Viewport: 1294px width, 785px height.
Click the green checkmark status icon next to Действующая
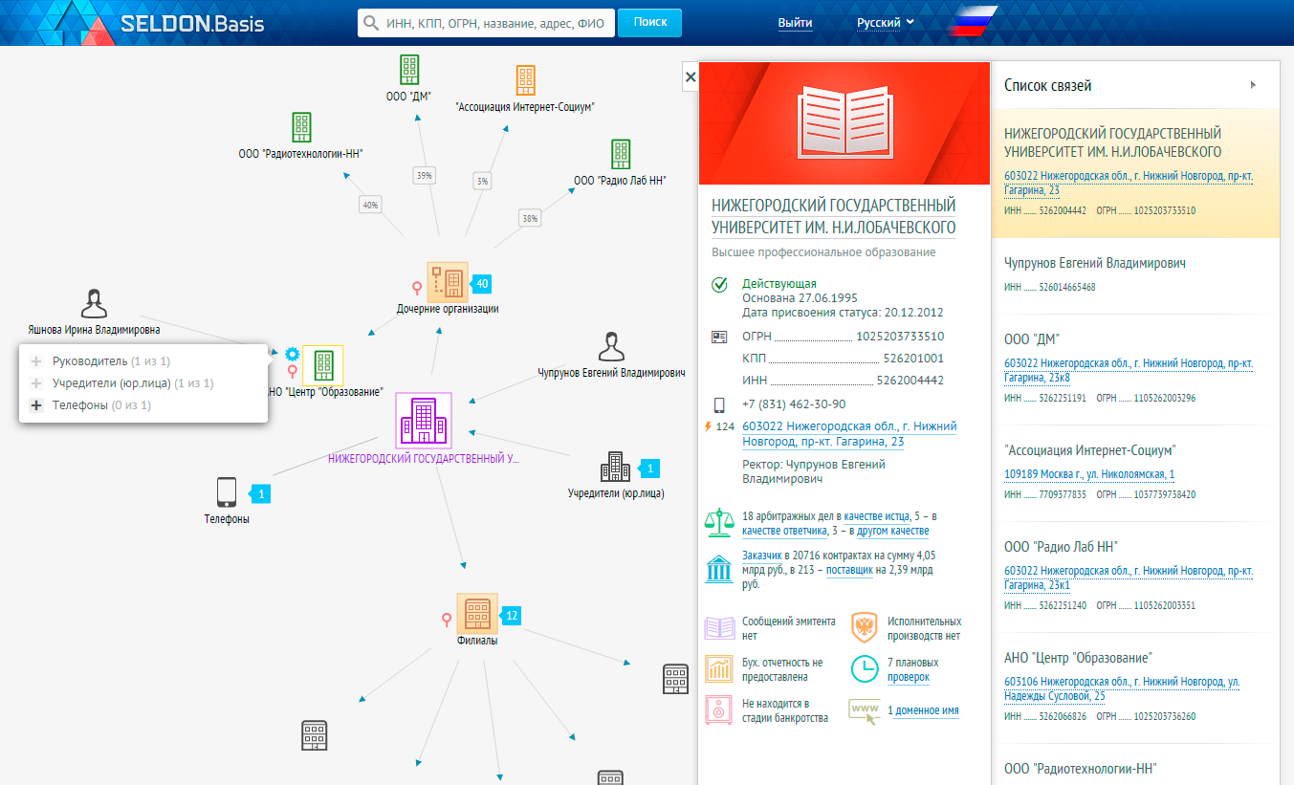pos(719,285)
